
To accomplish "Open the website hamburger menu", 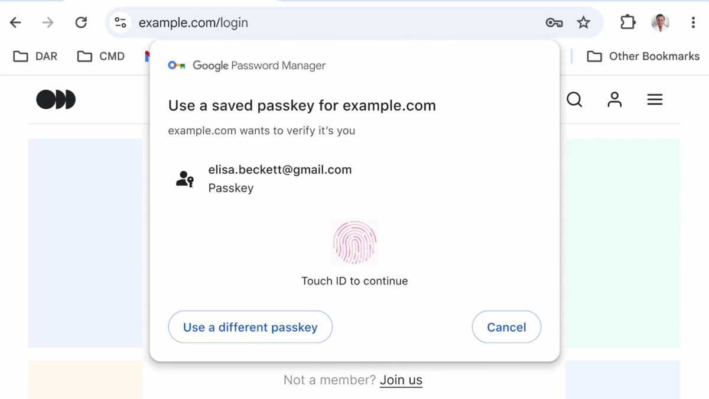I will pyautogui.click(x=655, y=99).
